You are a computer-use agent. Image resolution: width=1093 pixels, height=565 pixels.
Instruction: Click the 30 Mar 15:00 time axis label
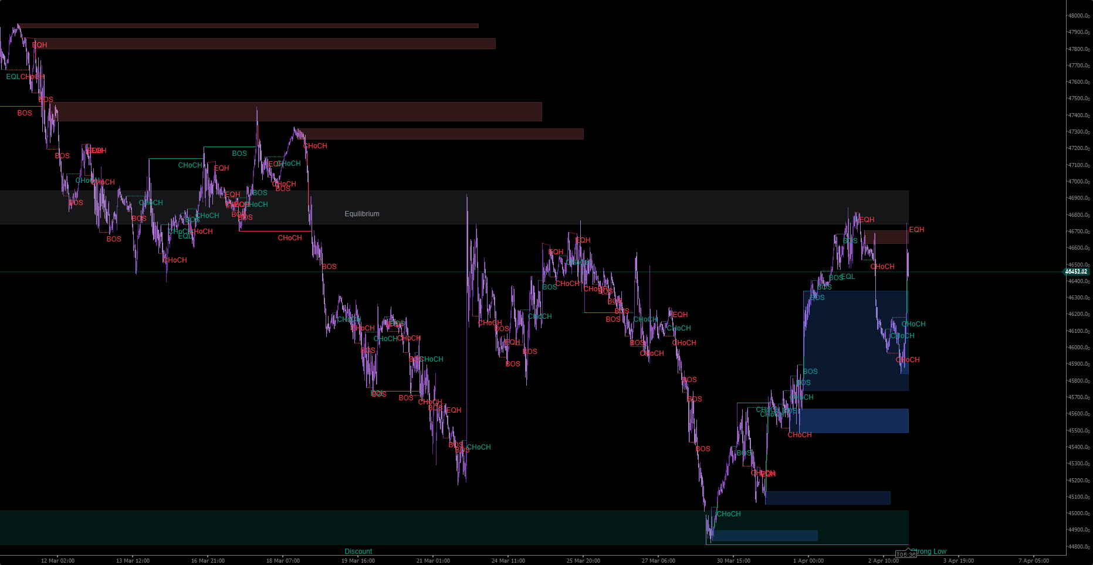click(733, 561)
